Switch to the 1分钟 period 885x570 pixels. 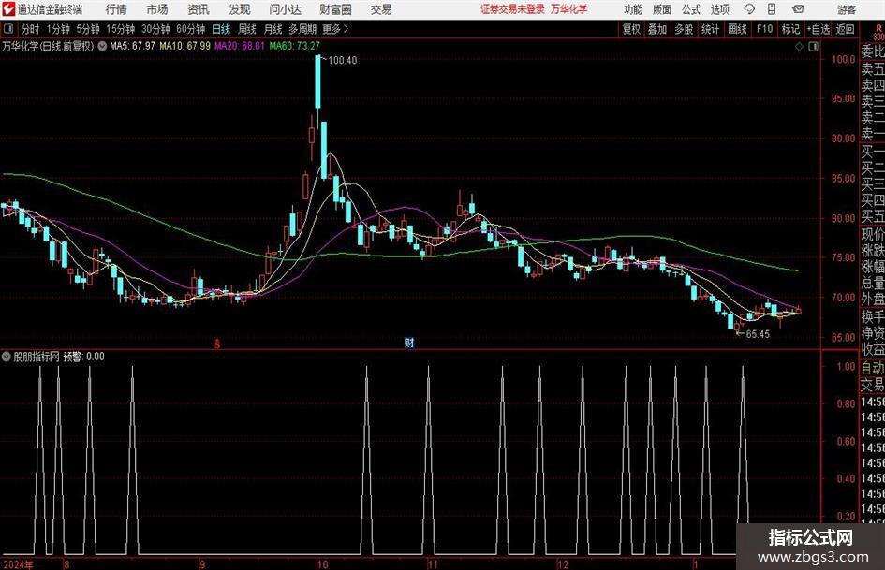point(58,29)
